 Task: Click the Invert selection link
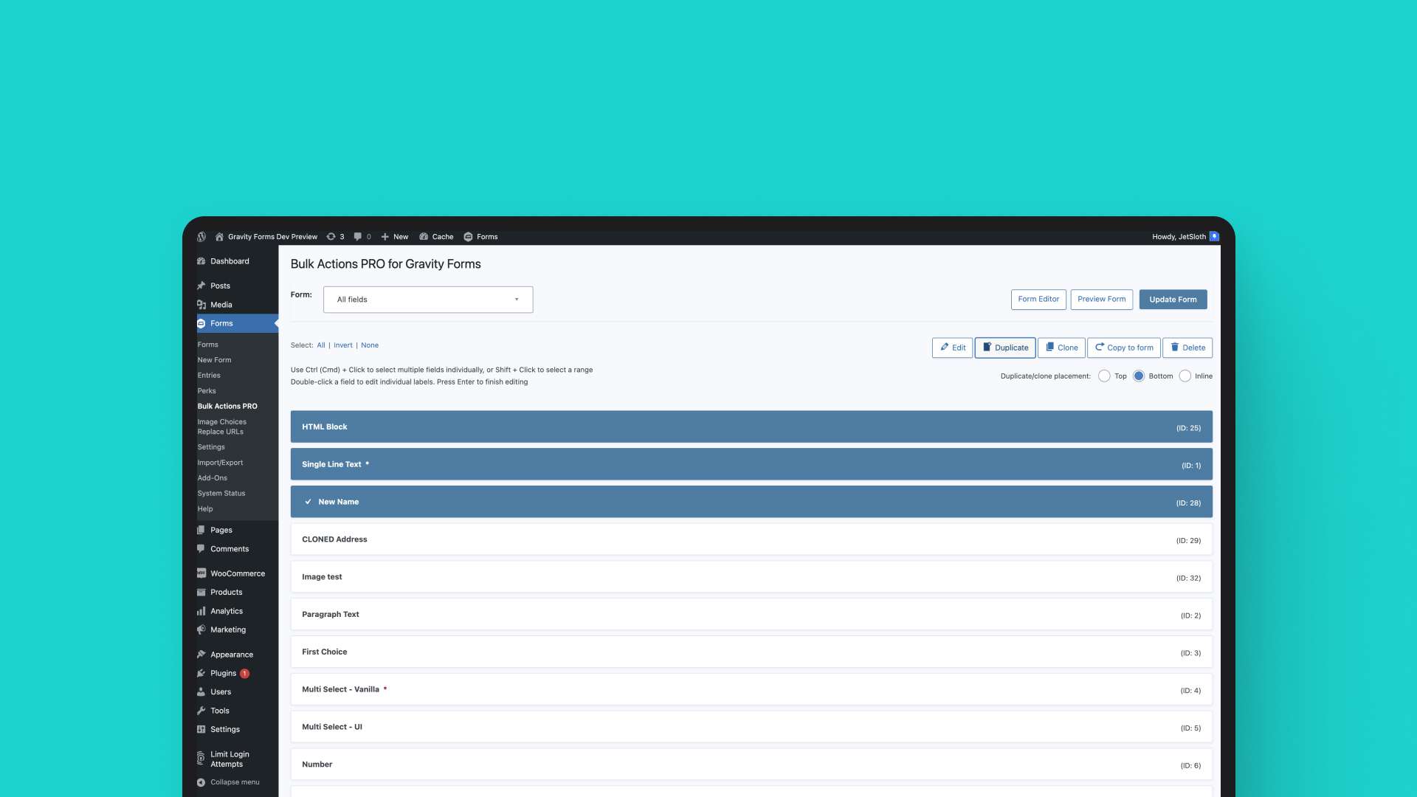click(x=343, y=345)
